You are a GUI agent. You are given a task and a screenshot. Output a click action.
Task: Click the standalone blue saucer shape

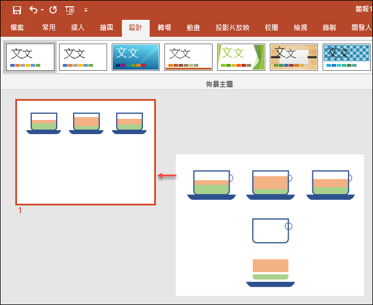[x=270, y=284]
